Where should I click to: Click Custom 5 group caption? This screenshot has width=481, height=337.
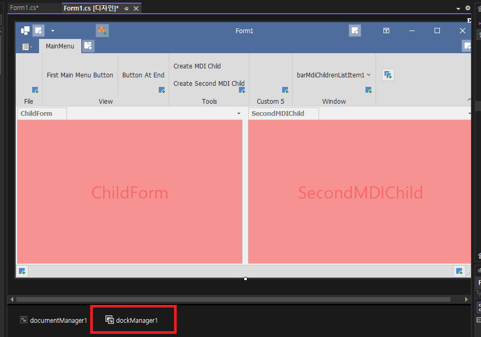pos(271,102)
